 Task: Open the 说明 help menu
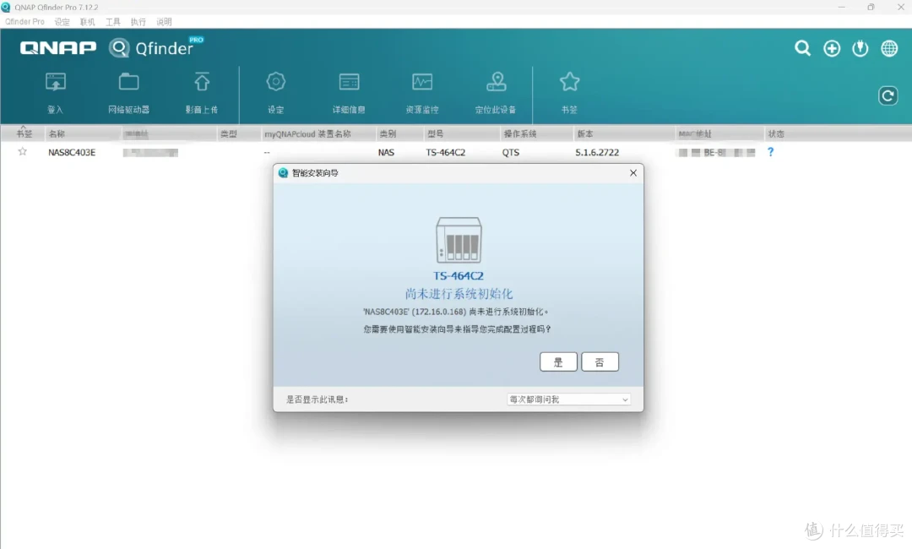tap(164, 21)
